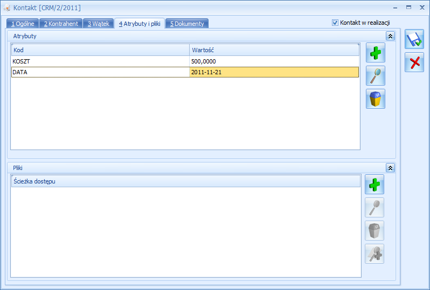The height and width of the screenshot is (290, 430).
Task: Click greyed key-plus icon in Pliki section
Action: pos(374,254)
